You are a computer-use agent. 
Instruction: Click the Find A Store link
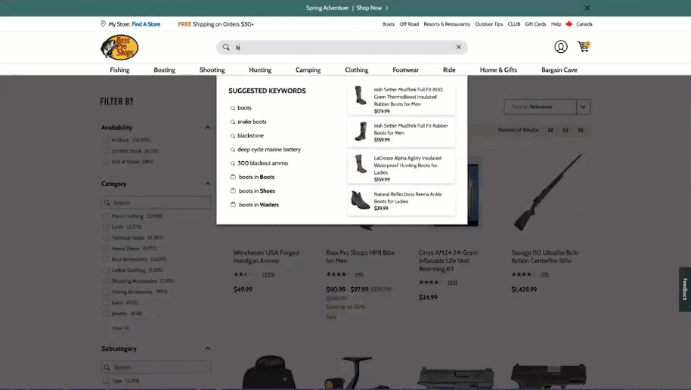tap(146, 24)
